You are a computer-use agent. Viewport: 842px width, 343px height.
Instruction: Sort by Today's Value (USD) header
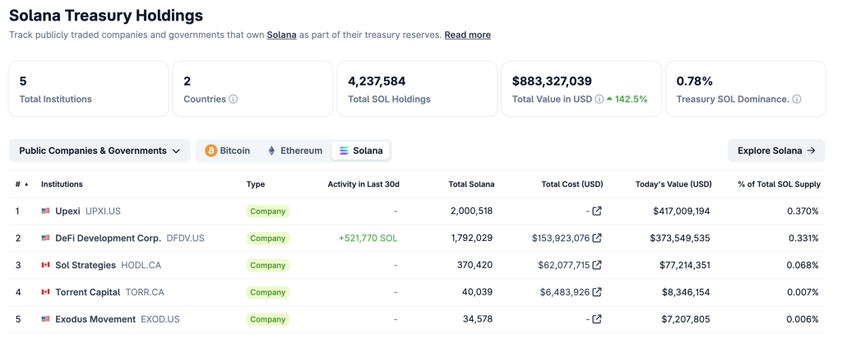click(673, 184)
